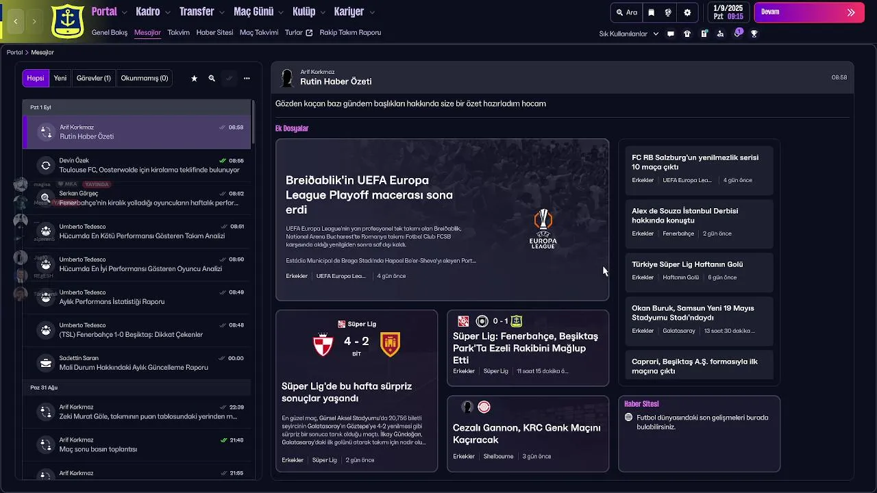Select the Okunmamış (0) filter tab
The image size is (877, 493).
tap(145, 78)
